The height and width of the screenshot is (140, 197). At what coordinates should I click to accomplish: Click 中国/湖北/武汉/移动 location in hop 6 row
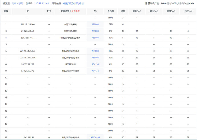coord(70,51)
